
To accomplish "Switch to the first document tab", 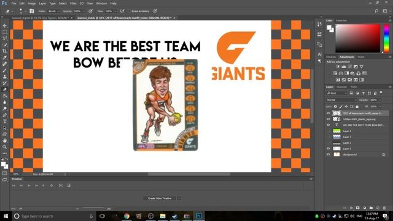I will click(x=40, y=18).
